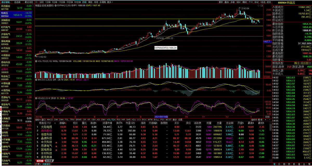Image resolution: width=312 pixels, height=166 pixels.
Task: Select 晶澳科技 in constituents table
Action: (x=153, y=138)
